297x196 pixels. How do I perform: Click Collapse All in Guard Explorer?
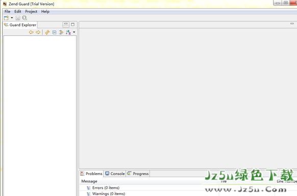[x=54, y=32]
